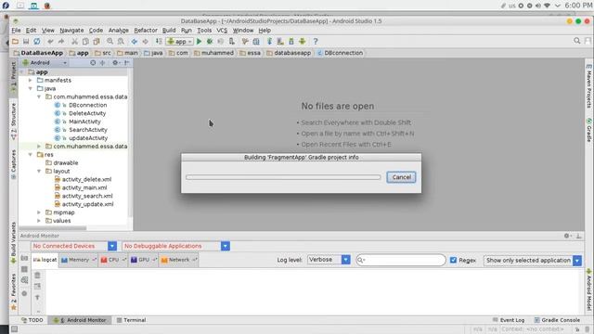The image size is (594, 334).
Task: Open the Build menu
Action: 169,31
